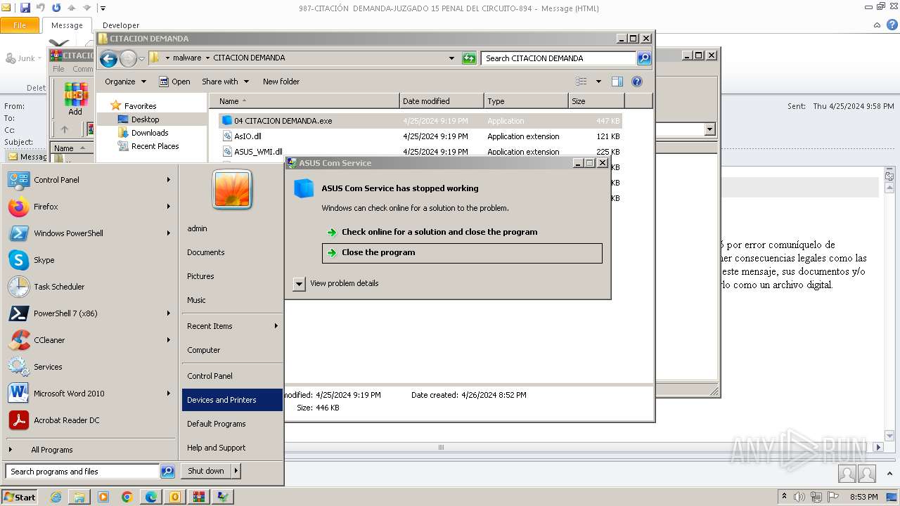Click the Internet Explorer taskbar icon
This screenshot has height=506, width=900.
pyautogui.click(x=56, y=497)
